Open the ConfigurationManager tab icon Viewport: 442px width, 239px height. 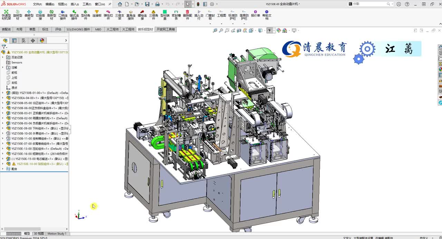pos(23,40)
